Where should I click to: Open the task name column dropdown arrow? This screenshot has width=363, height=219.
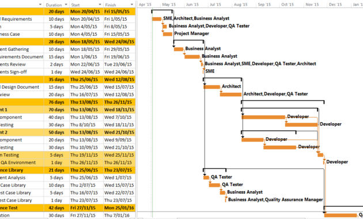(x=40, y=5)
